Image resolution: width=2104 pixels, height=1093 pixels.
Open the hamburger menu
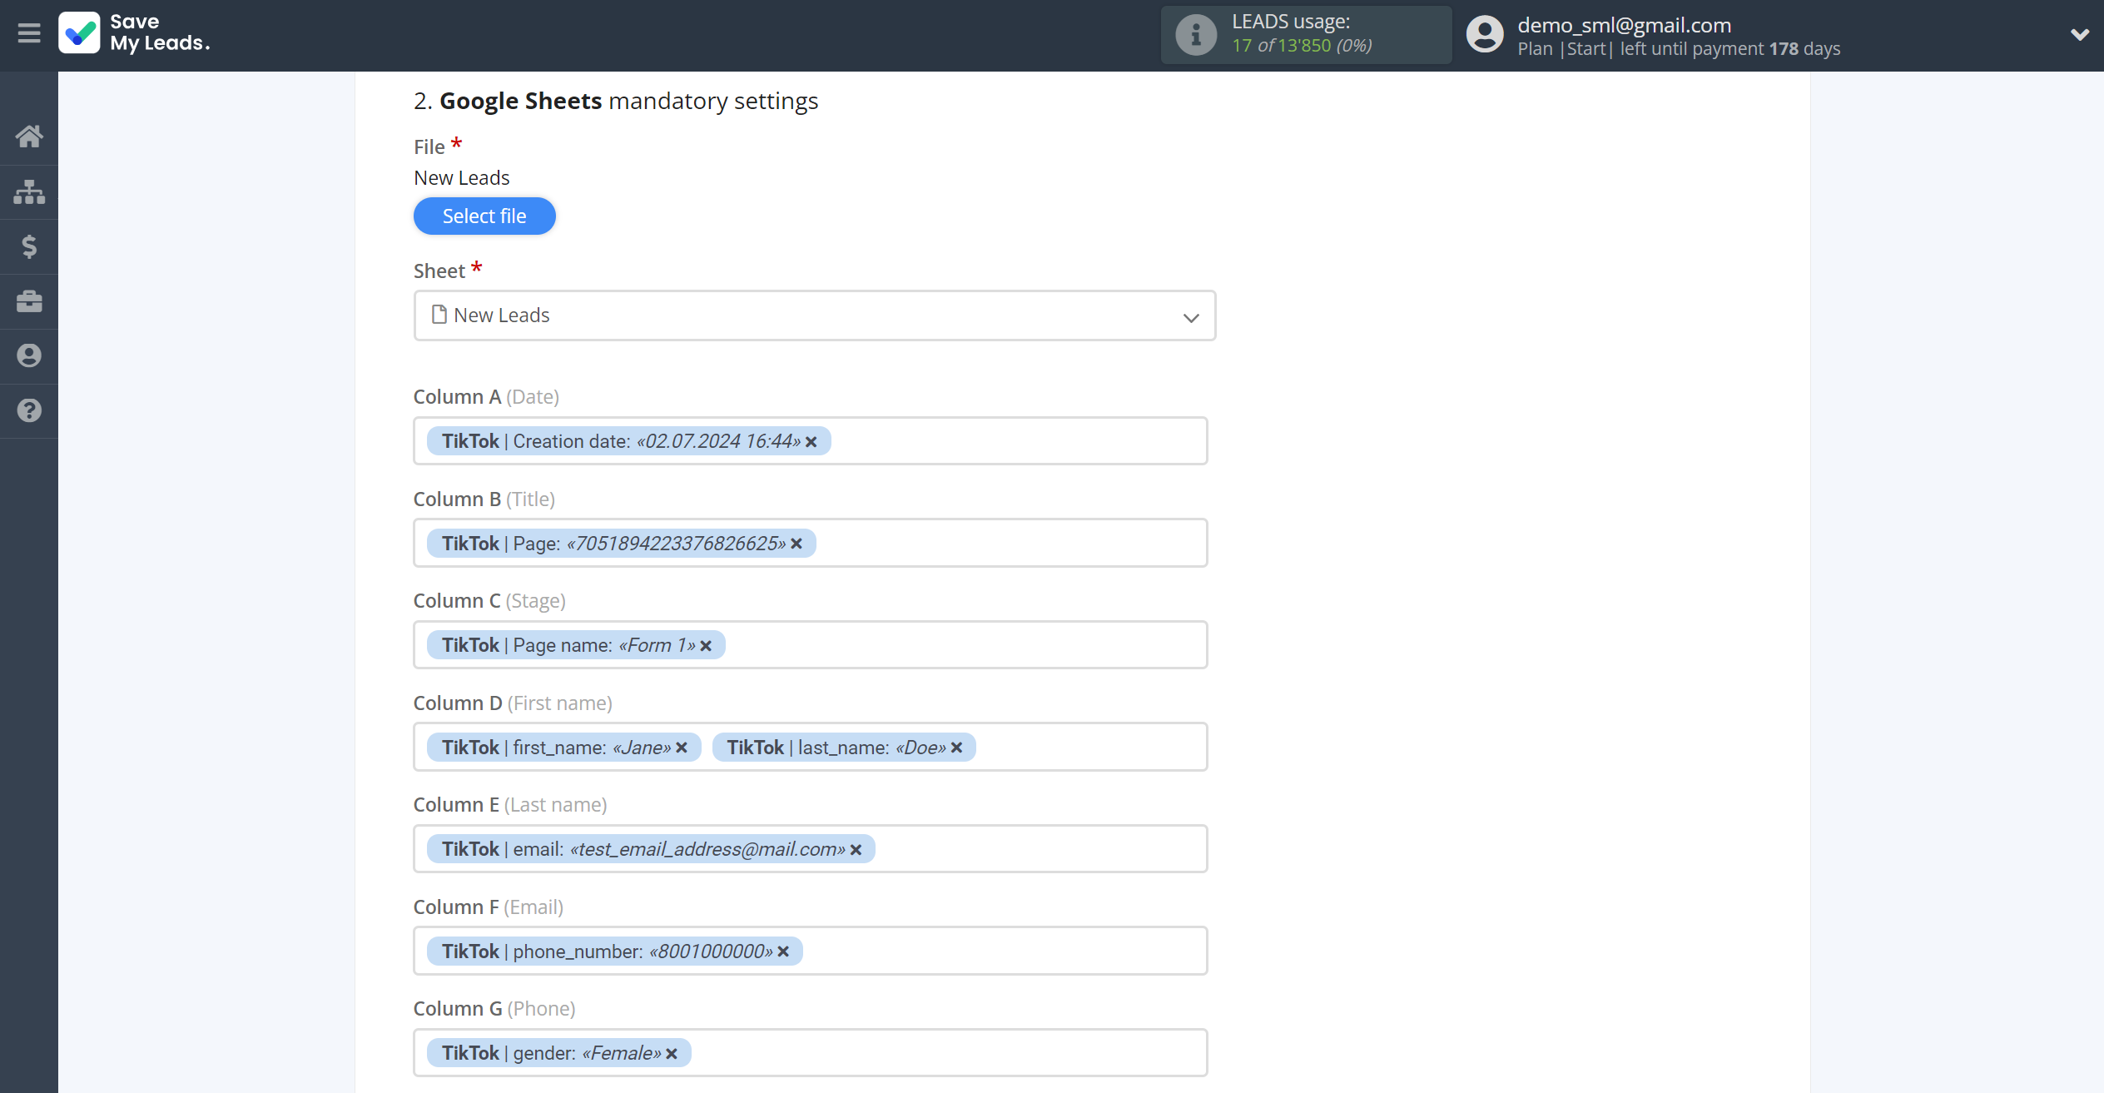coord(29,33)
